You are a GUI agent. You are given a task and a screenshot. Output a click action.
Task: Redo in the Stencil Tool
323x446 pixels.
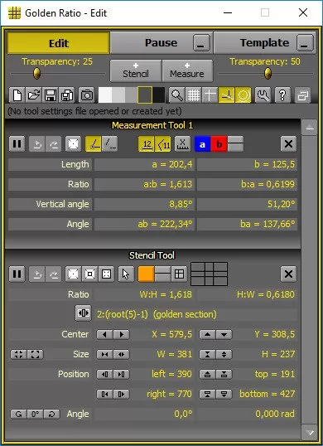(x=53, y=274)
